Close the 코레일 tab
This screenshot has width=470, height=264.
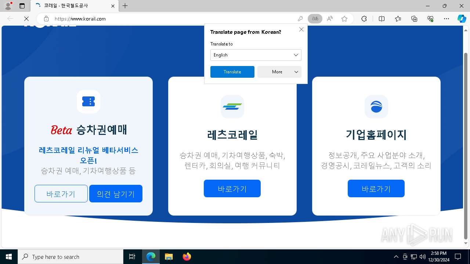point(113,6)
